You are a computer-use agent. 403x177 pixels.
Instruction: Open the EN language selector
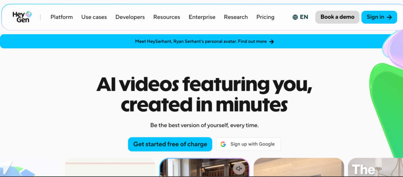point(300,17)
